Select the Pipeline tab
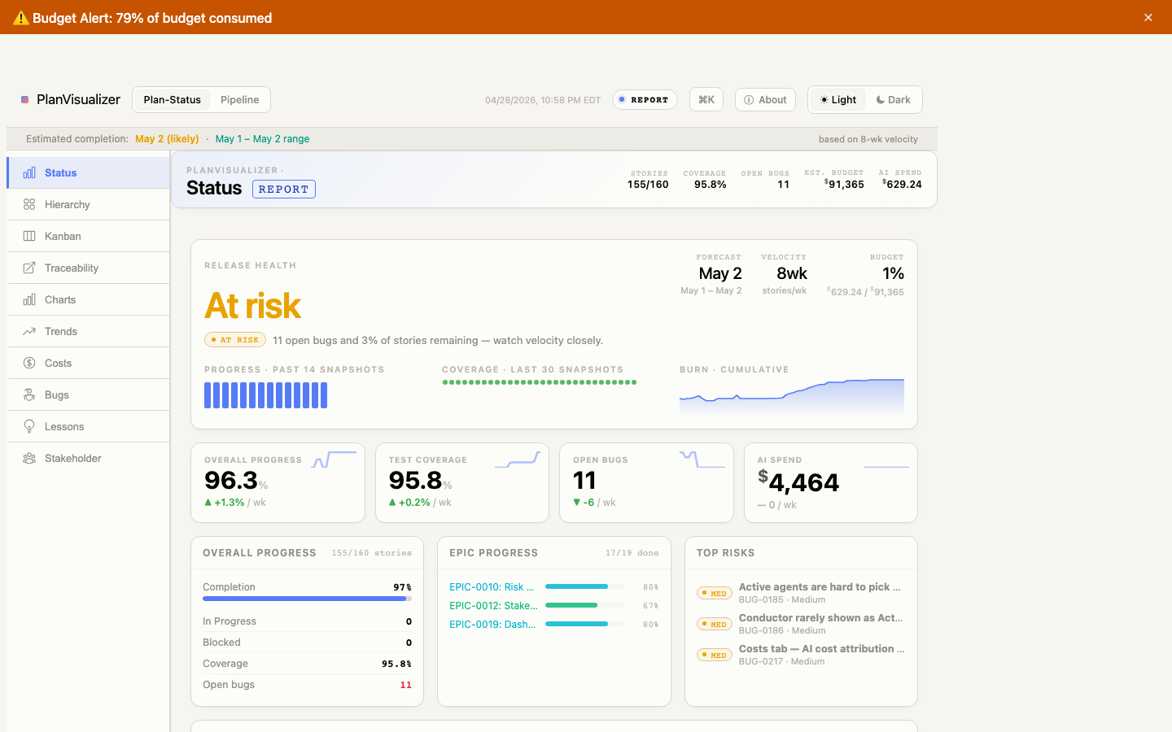This screenshot has height=732, width=1172. (x=240, y=100)
